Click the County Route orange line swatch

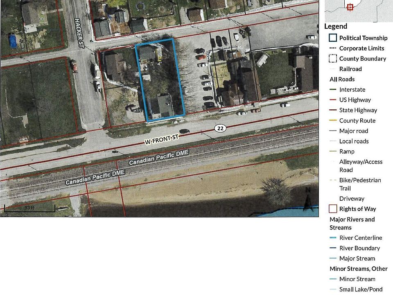coord(333,121)
